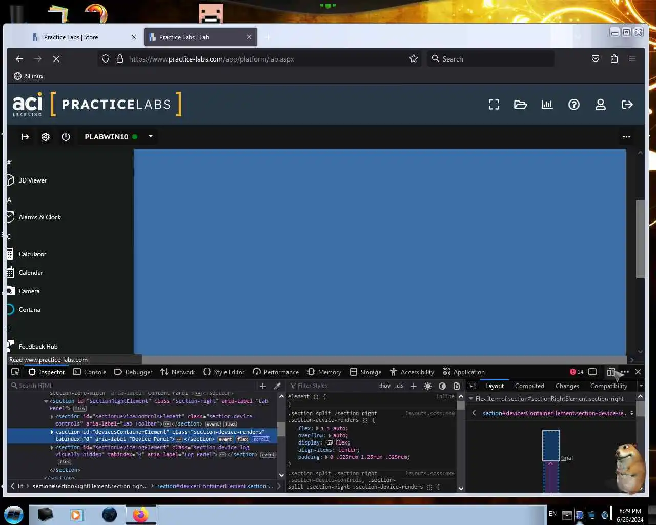Toggle responsive design mode icon in devtools

(x=611, y=372)
